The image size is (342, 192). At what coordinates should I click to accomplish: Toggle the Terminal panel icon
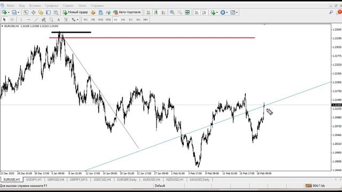[48, 12]
